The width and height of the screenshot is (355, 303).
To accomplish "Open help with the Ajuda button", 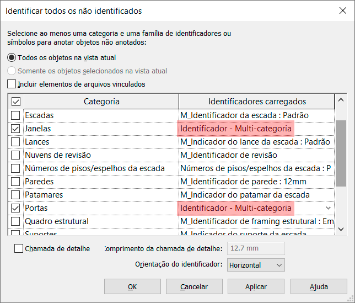I will pos(319,286).
